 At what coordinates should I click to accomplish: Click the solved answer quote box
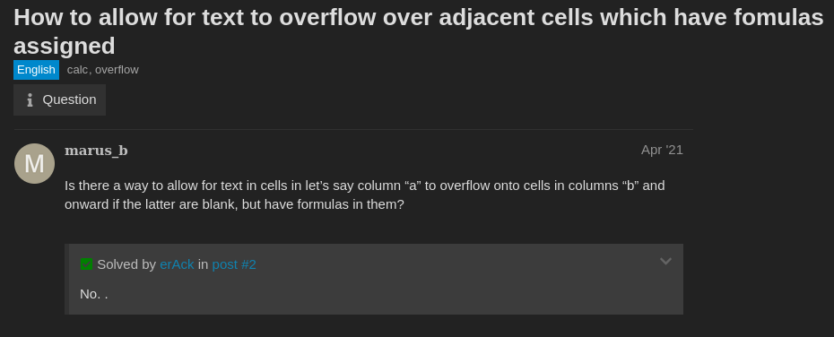point(374,279)
